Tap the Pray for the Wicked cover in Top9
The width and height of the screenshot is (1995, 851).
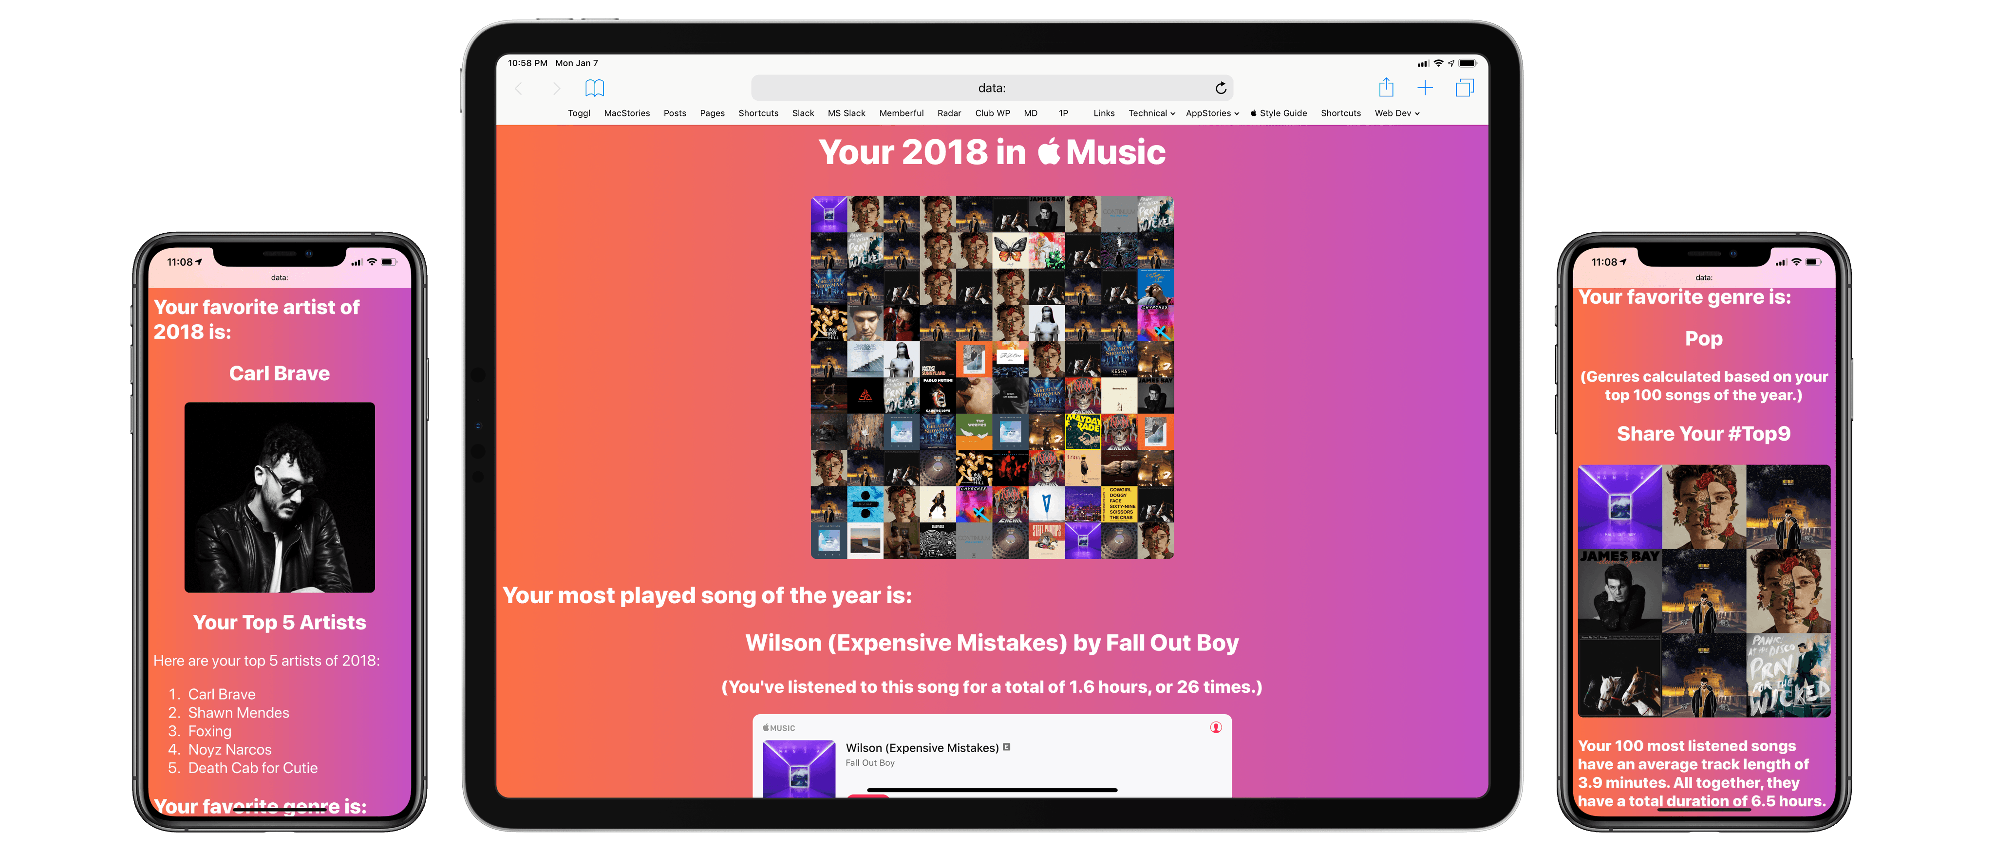[1788, 675]
